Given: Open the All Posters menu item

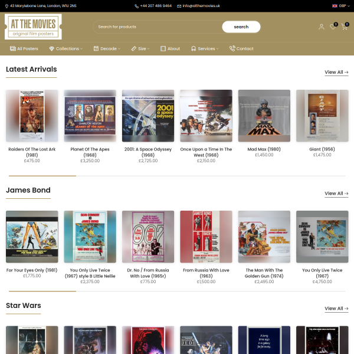Looking at the screenshot, I should tap(24, 48).
